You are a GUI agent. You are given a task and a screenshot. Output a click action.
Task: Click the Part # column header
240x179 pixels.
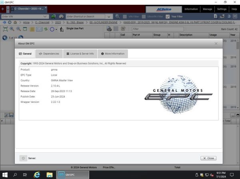(x=142, y=35)
